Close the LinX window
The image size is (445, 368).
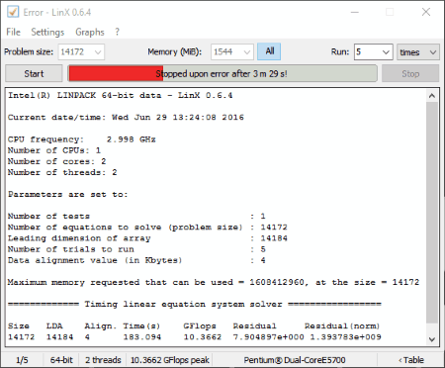(426, 12)
